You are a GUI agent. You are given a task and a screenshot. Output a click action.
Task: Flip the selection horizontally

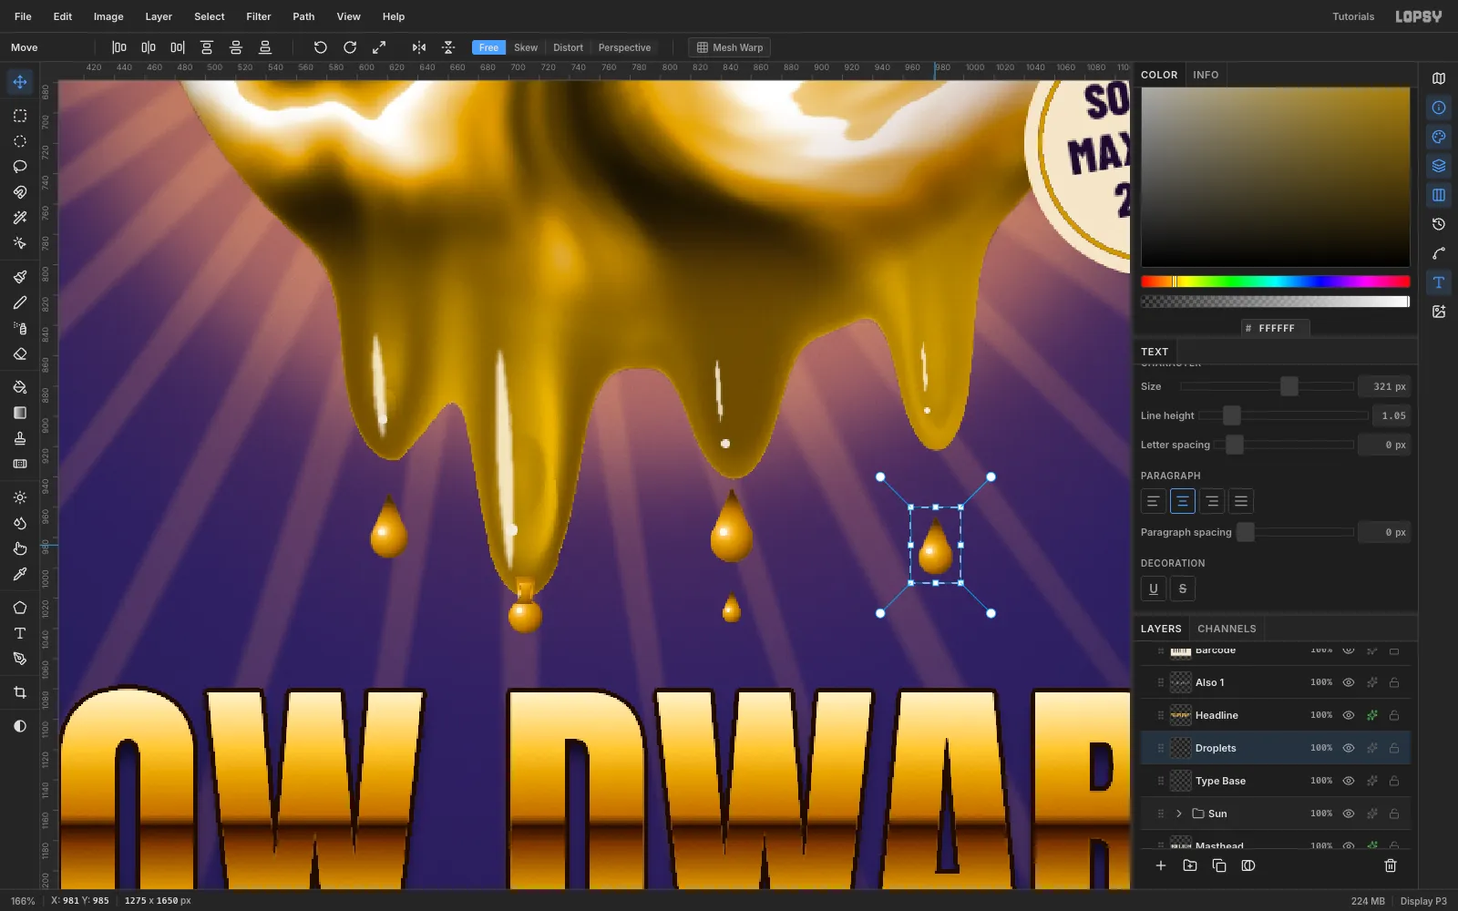(x=419, y=47)
